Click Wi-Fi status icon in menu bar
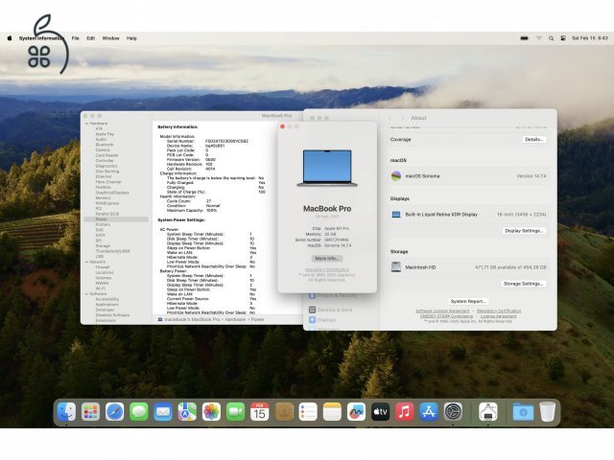 [539, 38]
